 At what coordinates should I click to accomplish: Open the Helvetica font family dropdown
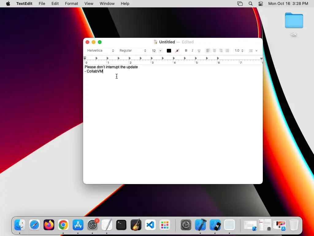pyautogui.click(x=101, y=51)
